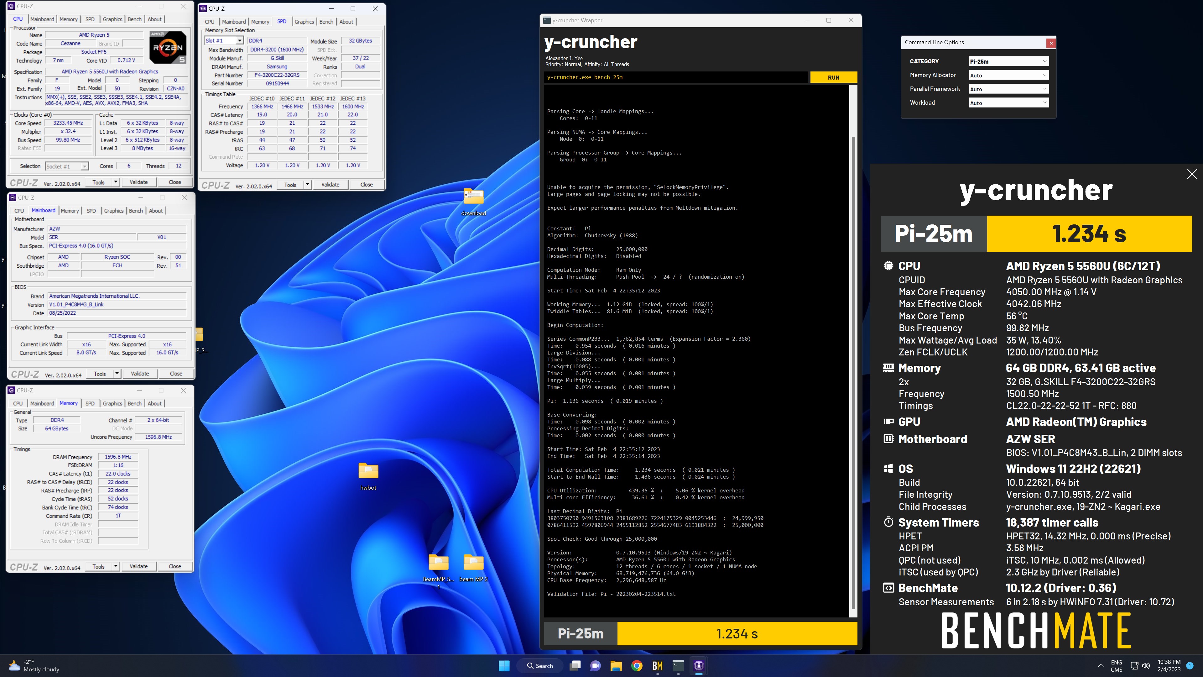Screen dimensions: 1203x677
Task: Click the Ryzen 5 logo in CPU-Z
Action: 168,47
